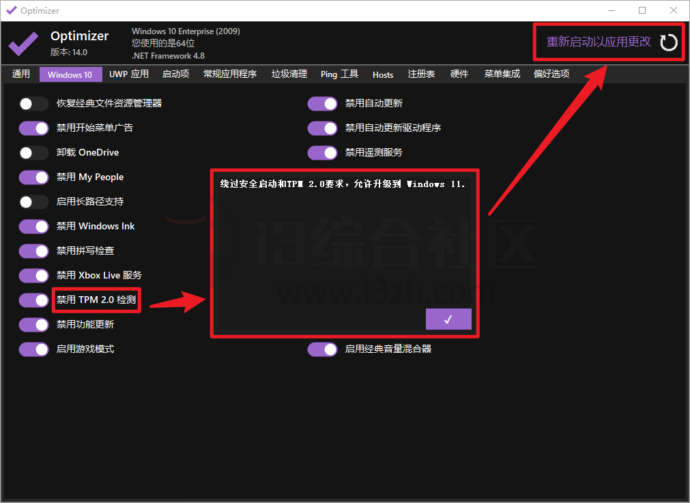The width and height of the screenshot is (690, 503).
Task: Go to the 菜单集成 tab
Action: coord(502,74)
